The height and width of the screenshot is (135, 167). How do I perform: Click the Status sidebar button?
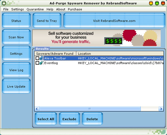16,20
